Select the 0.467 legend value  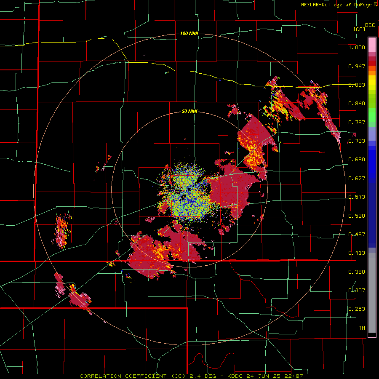(x=357, y=235)
